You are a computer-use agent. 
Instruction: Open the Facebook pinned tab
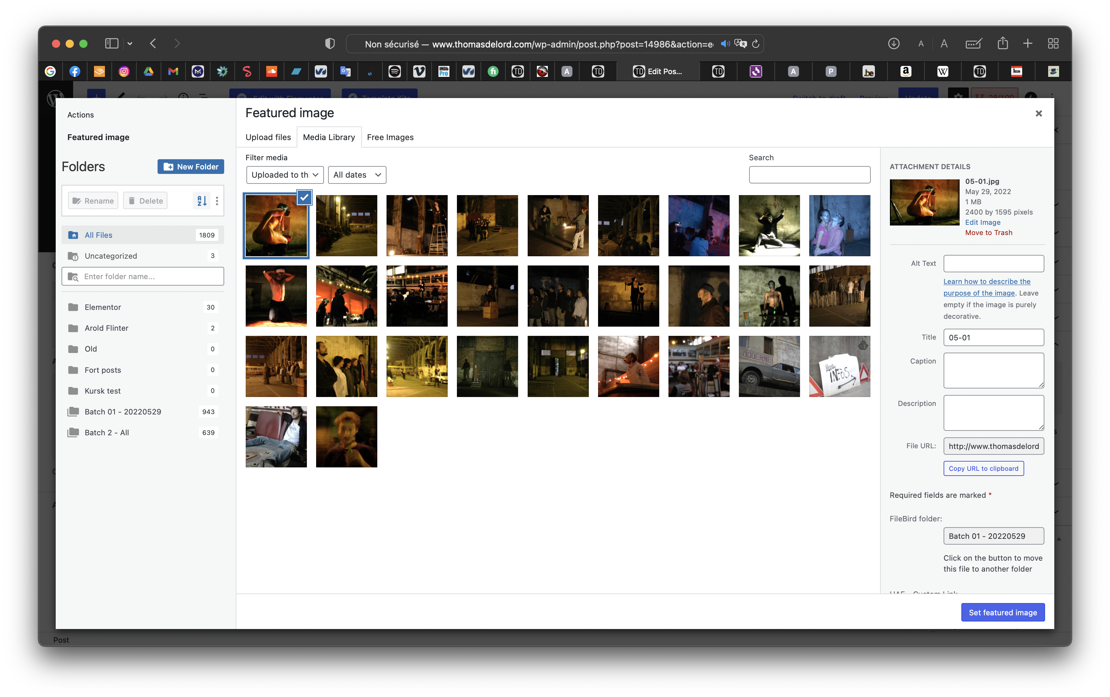point(75,71)
